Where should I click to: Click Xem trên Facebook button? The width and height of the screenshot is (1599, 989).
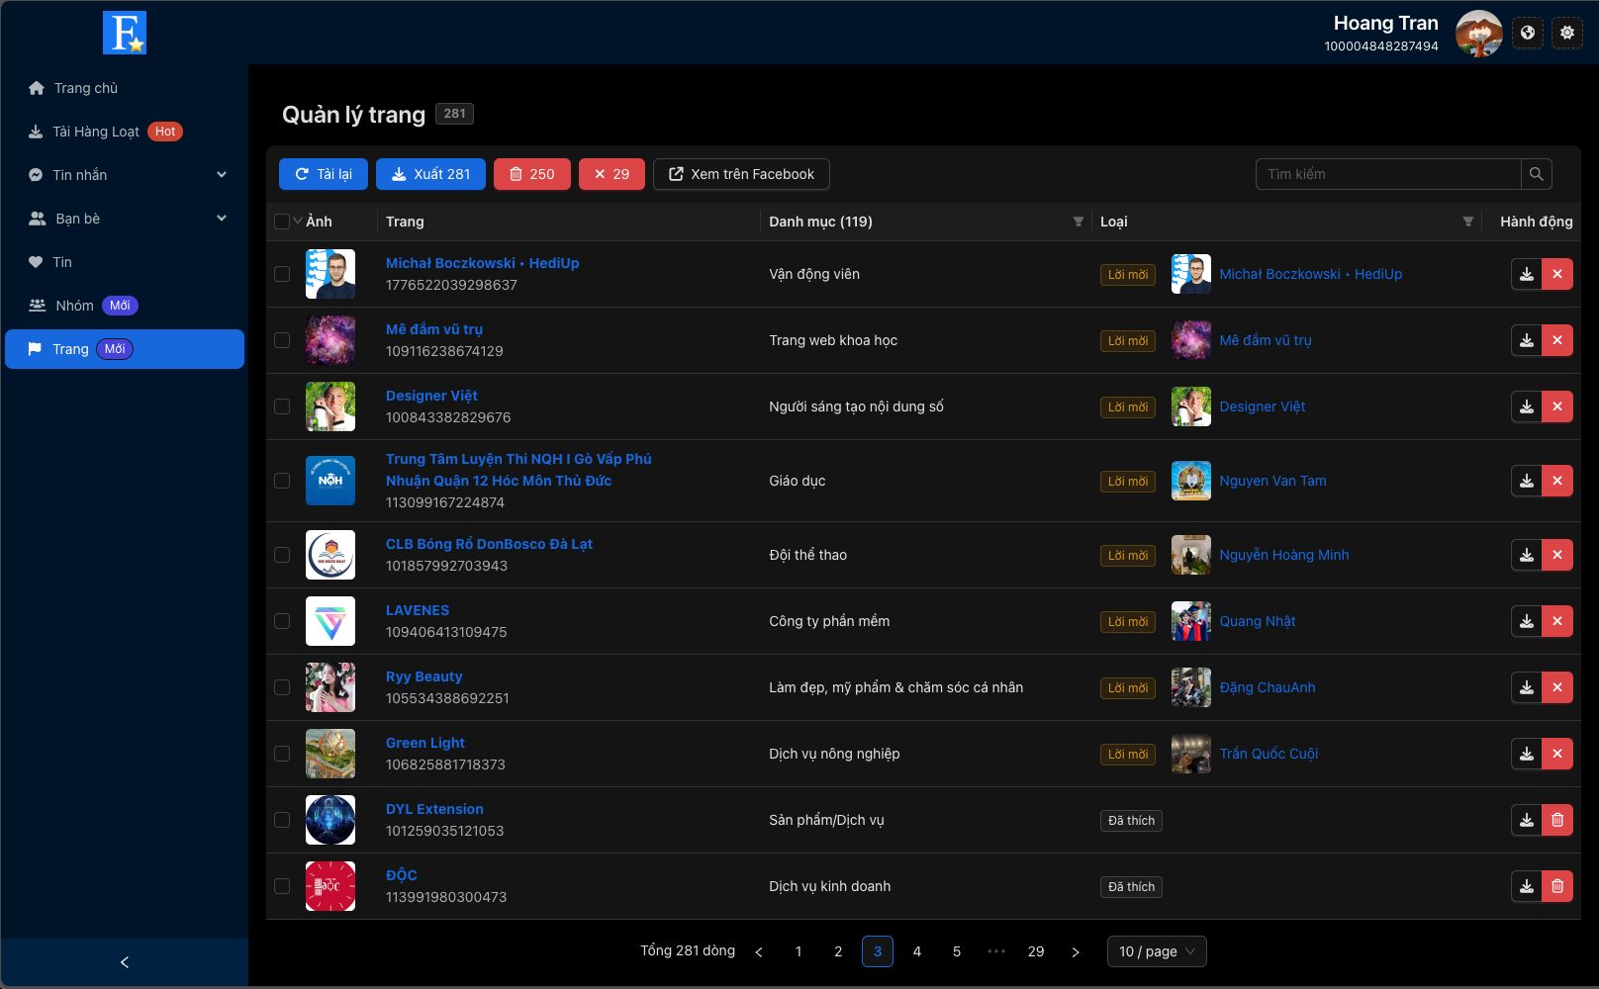coord(741,174)
